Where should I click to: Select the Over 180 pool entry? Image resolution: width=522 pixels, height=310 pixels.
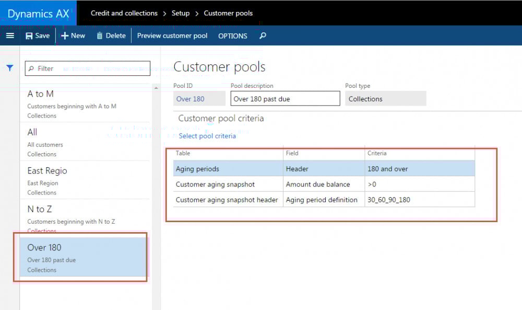pos(84,257)
